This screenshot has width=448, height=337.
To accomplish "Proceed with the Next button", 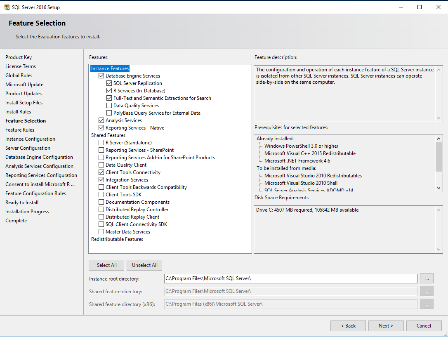I will pos(386,326).
